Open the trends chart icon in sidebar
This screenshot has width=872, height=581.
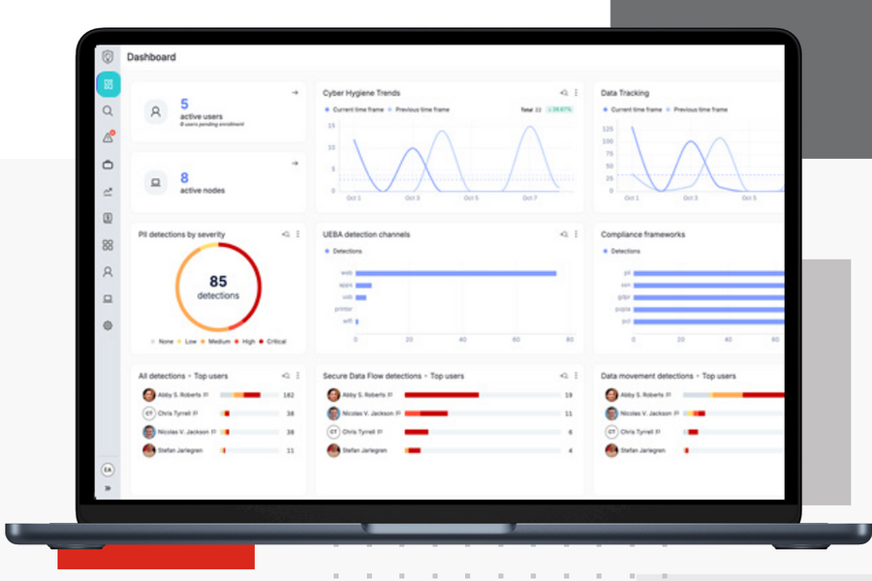click(108, 192)
